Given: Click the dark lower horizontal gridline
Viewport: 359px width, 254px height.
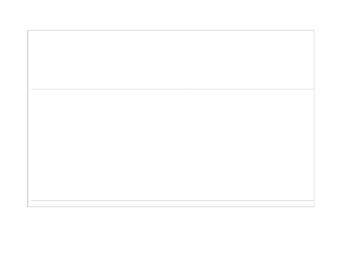Looking at the screenshot, I should click(x=172, y=201).
